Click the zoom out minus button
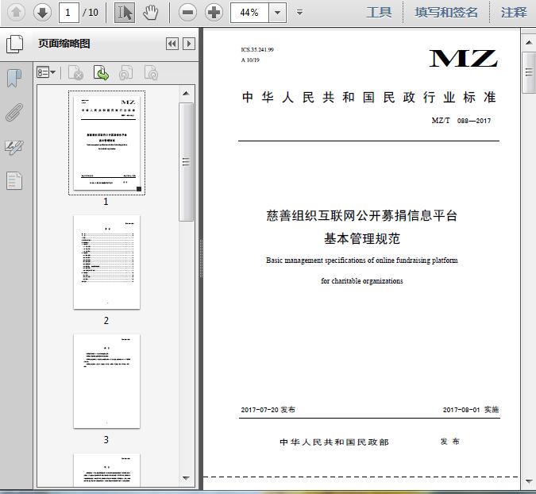Image resolution: width=536 pixels, height=494 pixels. pyautogui.click(x=187, y=12)
